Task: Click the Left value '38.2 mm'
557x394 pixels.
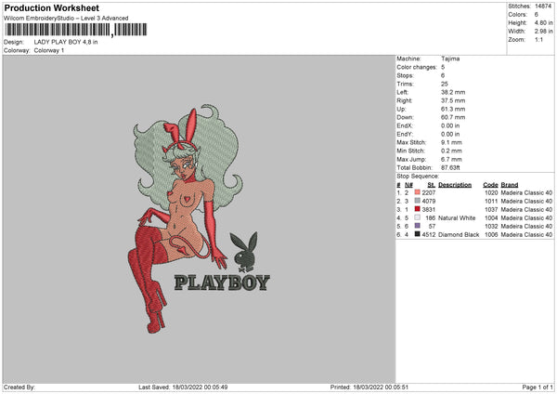Action: pyautogui.click(x=453, y=92)
